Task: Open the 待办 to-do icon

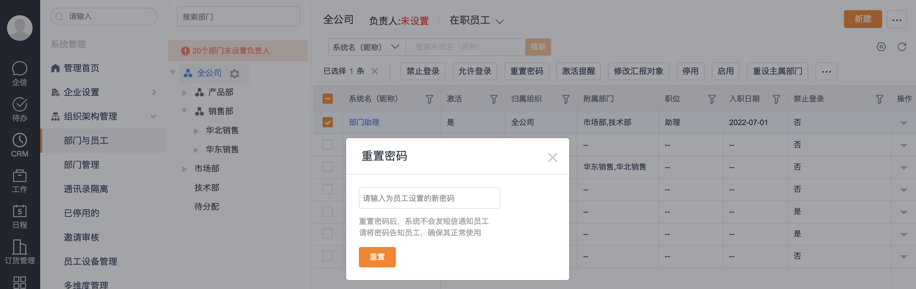Action: click(x=19, y=104)
